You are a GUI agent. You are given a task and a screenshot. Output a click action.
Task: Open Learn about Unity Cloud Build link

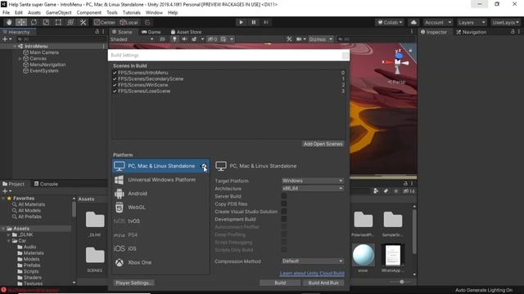click(x=312, y=274)
